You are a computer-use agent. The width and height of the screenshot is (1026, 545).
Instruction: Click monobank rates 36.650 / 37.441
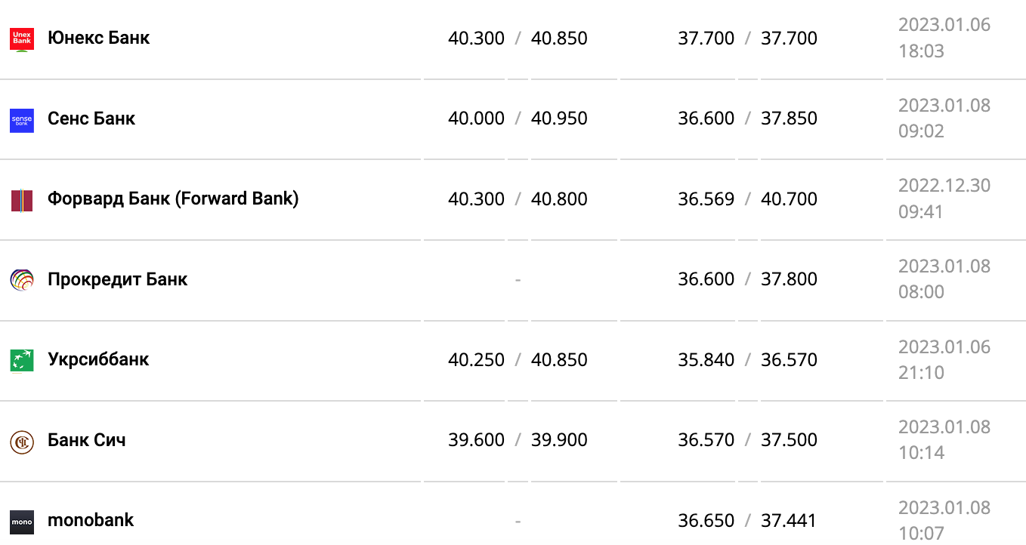pos(747,521)
